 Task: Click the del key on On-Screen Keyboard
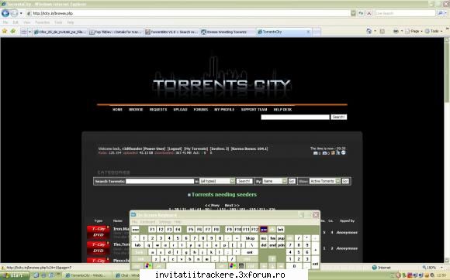264,245
